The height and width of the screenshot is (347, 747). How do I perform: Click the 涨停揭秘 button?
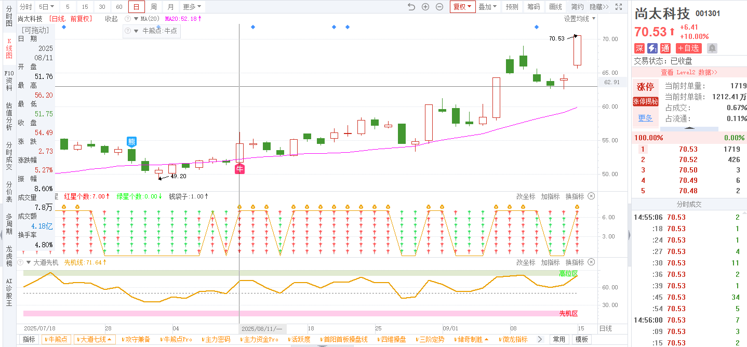point(645,101)
